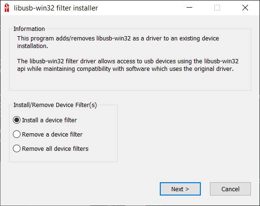Choose the Remove a device filter radio circle
Image resolution: width=260 pixels, height=206 pixels.
click(17, 134)
